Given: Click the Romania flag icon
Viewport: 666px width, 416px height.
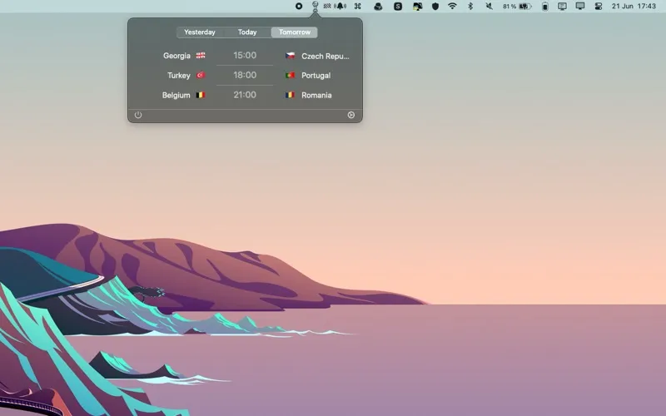Looking at the screenshot, I should pos(290,95).
